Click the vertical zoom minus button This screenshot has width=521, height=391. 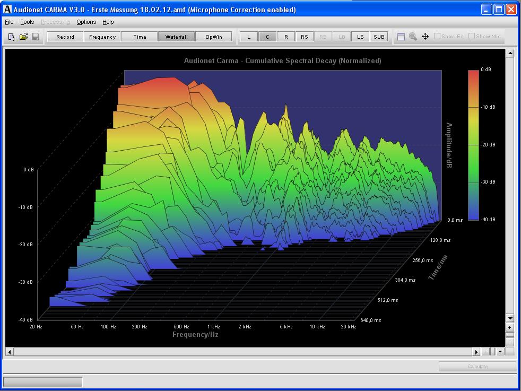pyautogui.click(x=510, y=343)
